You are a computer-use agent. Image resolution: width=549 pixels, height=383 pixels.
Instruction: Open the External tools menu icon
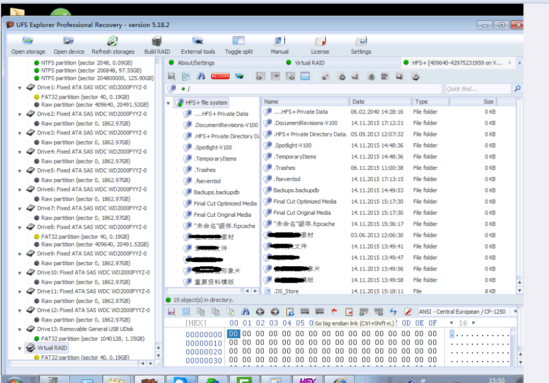198,41
